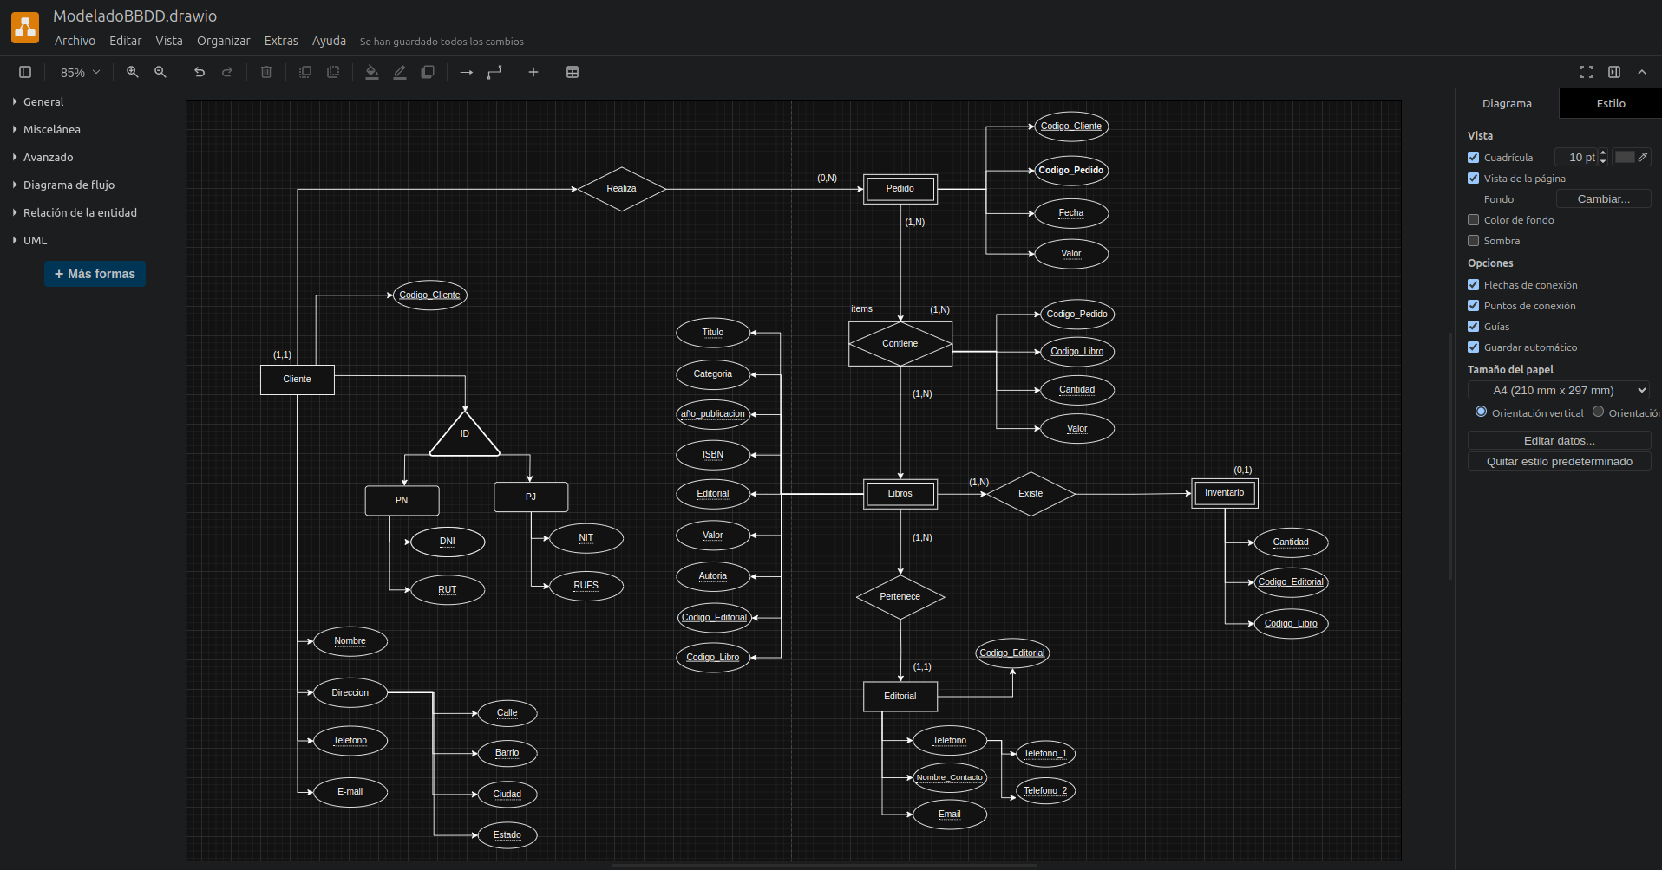Enable Color de fondo checkbox

pyautogui.click(x=1473, y=219)
